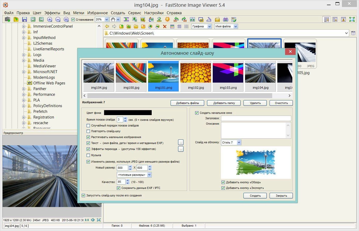Click the blue floppy save icon
The image size is (359, 231).
click(25, 19)
